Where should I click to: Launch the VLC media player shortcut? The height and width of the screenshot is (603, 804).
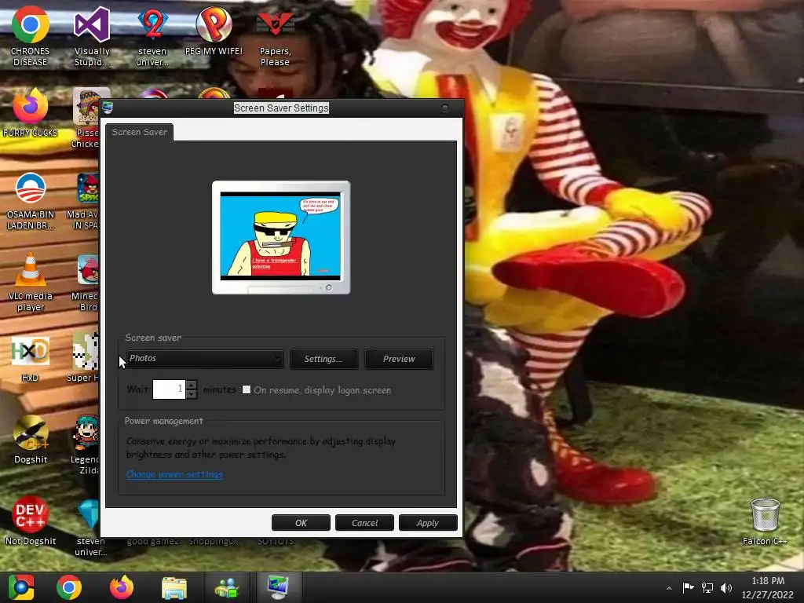tap(31, 282)
